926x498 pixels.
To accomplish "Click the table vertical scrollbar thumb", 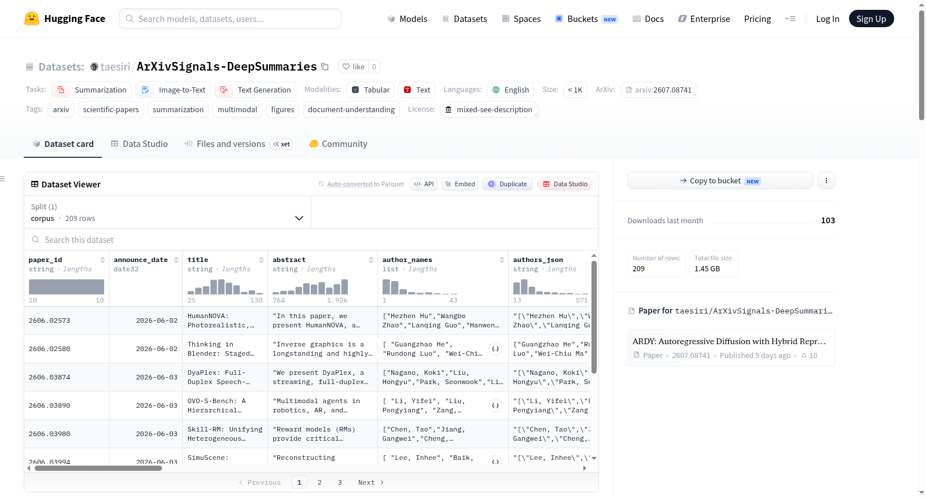I will point(594,317).
